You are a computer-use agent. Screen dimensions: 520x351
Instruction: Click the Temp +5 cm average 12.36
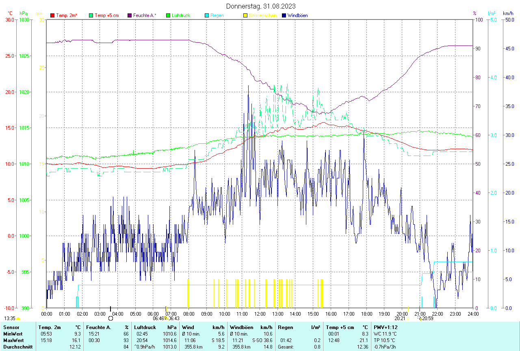pyautogui.click(x=362, y=347)
